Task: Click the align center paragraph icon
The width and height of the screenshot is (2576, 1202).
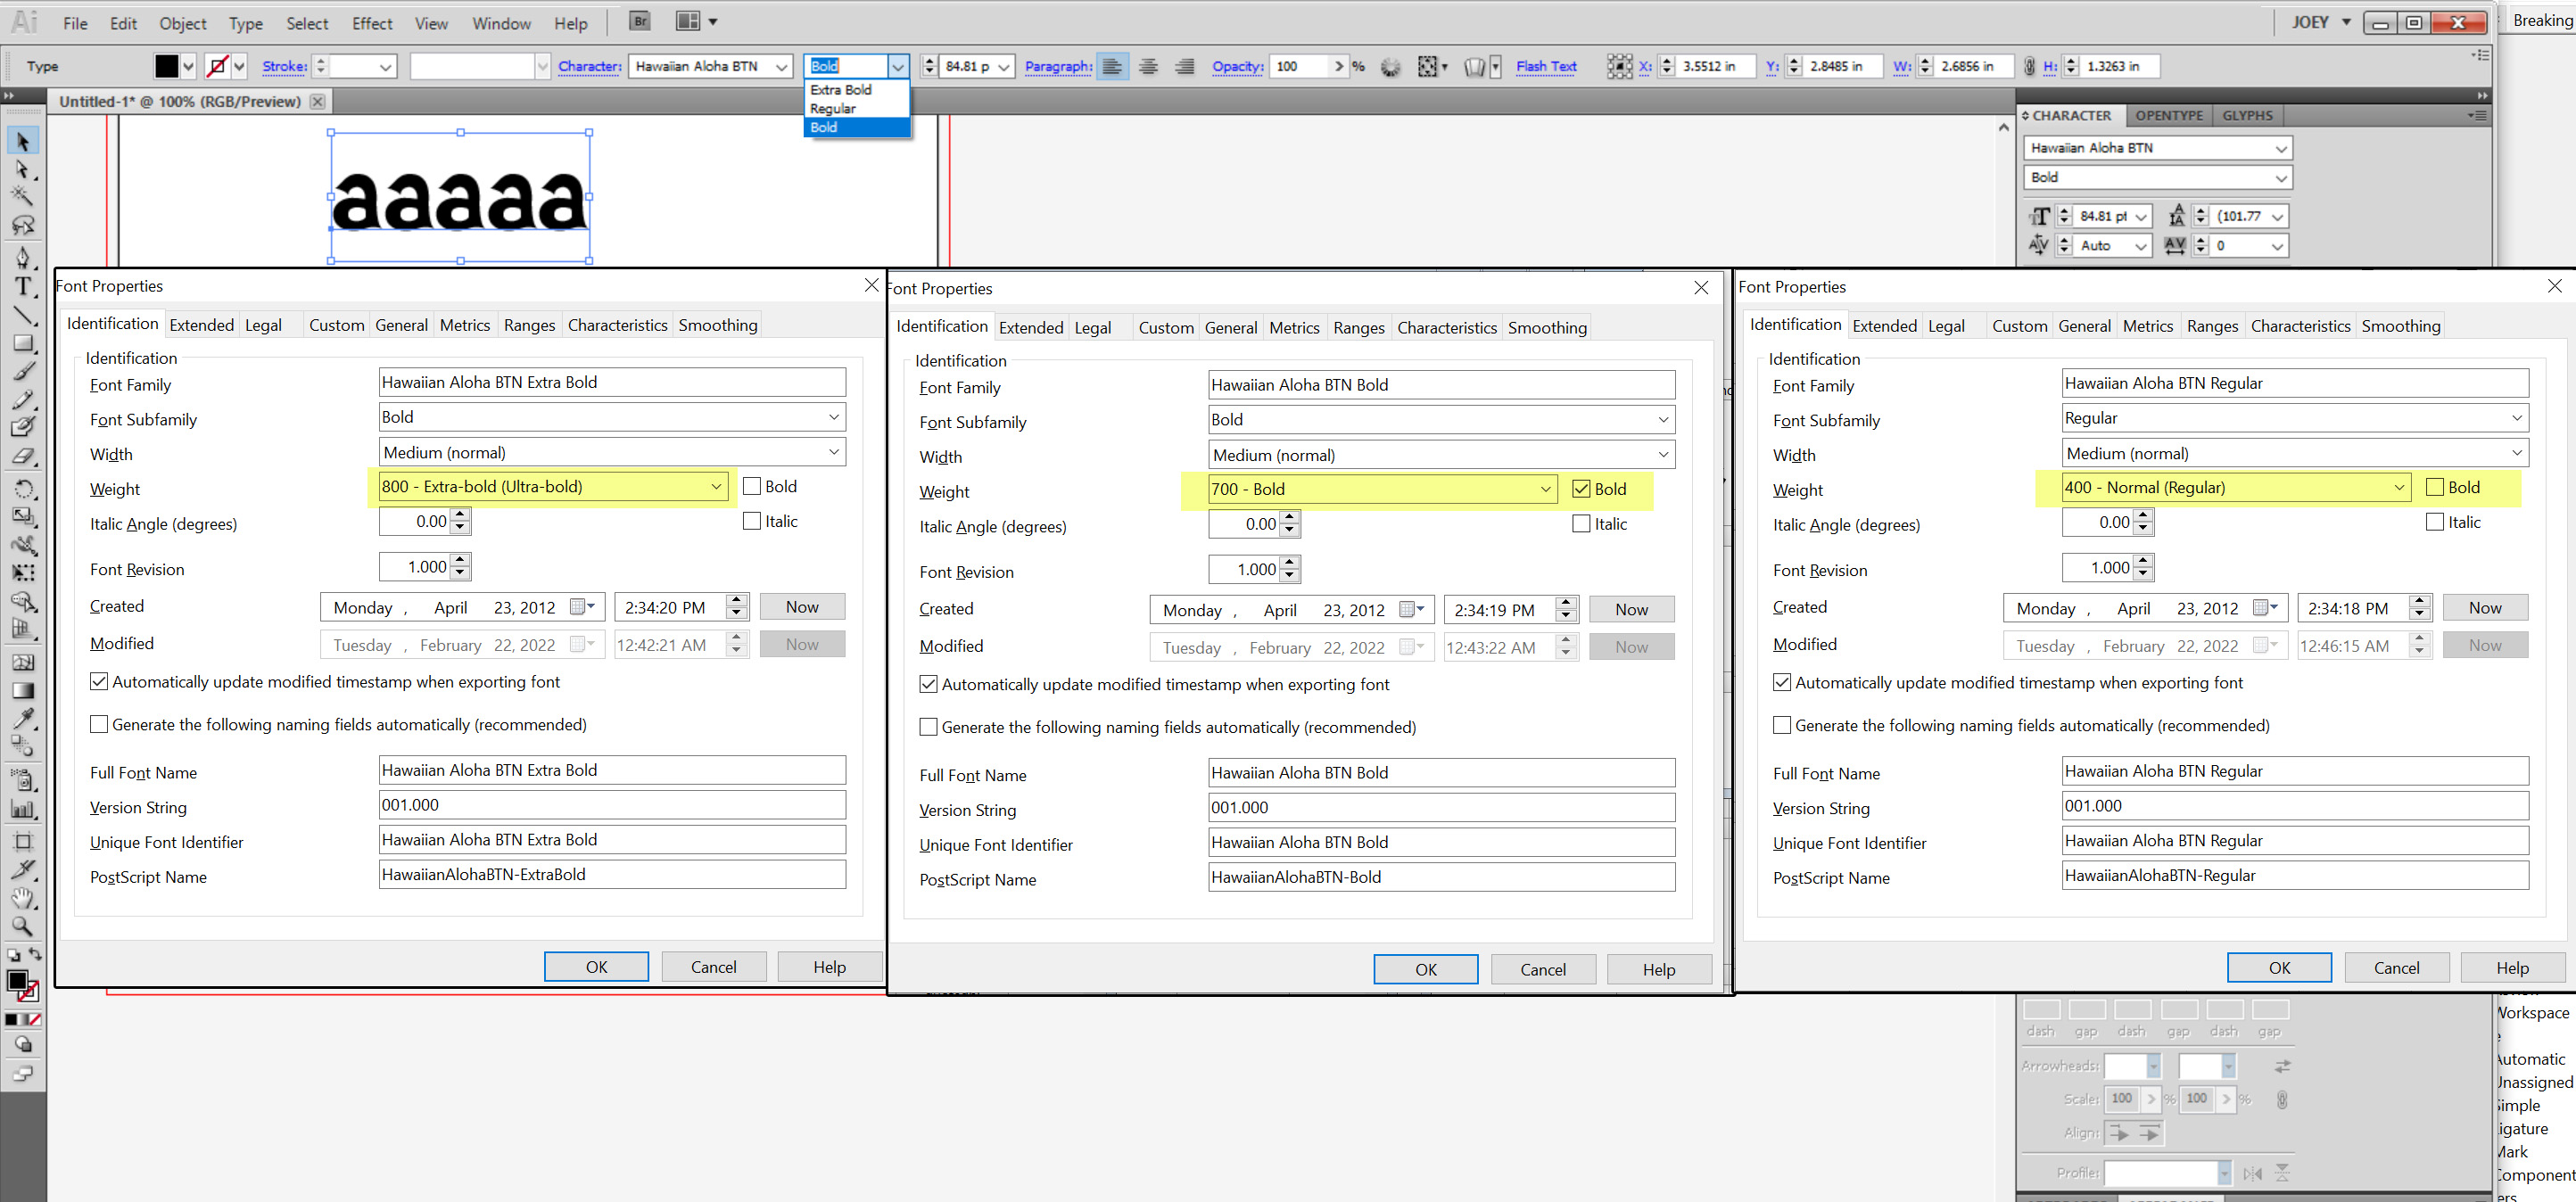Action: 1148,67
